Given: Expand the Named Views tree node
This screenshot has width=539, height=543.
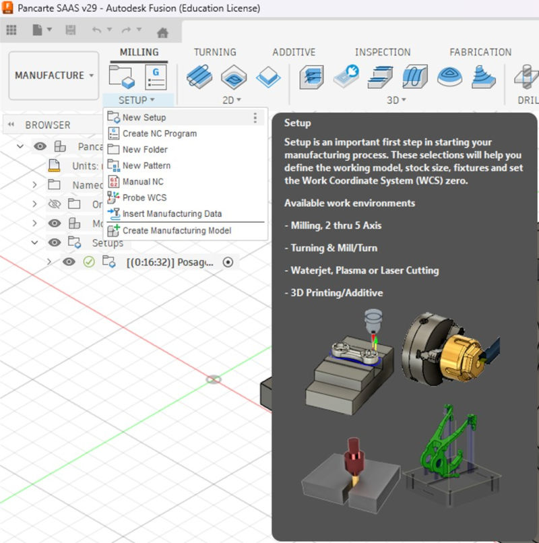Looking at the screenshot, I should [34, 185].
